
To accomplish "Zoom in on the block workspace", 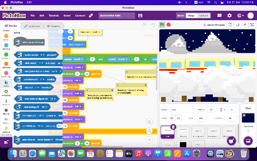I will [x=149, y=122].
